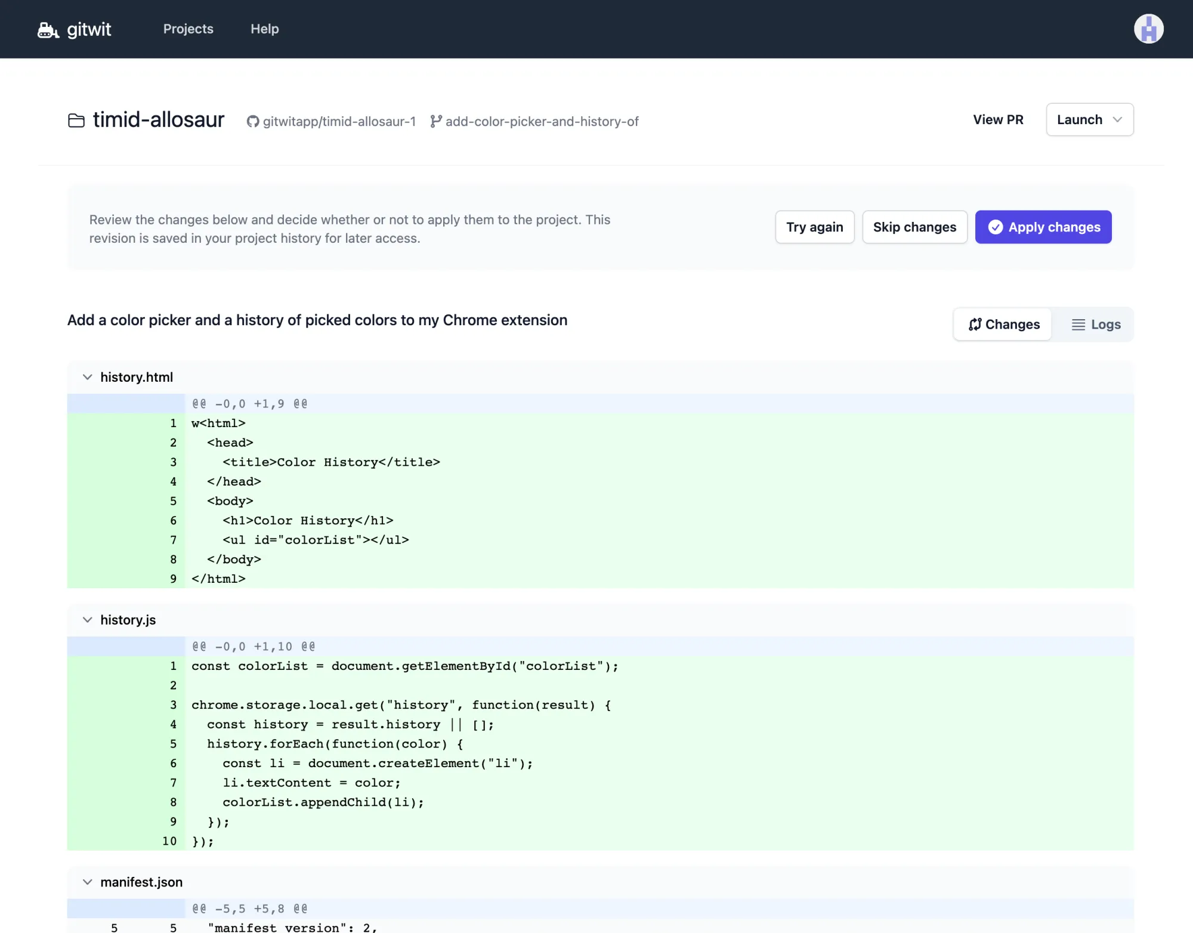1193x933 pixels.
Task: Click the timid-allosaur project title
Action: (x=159, y=120)
